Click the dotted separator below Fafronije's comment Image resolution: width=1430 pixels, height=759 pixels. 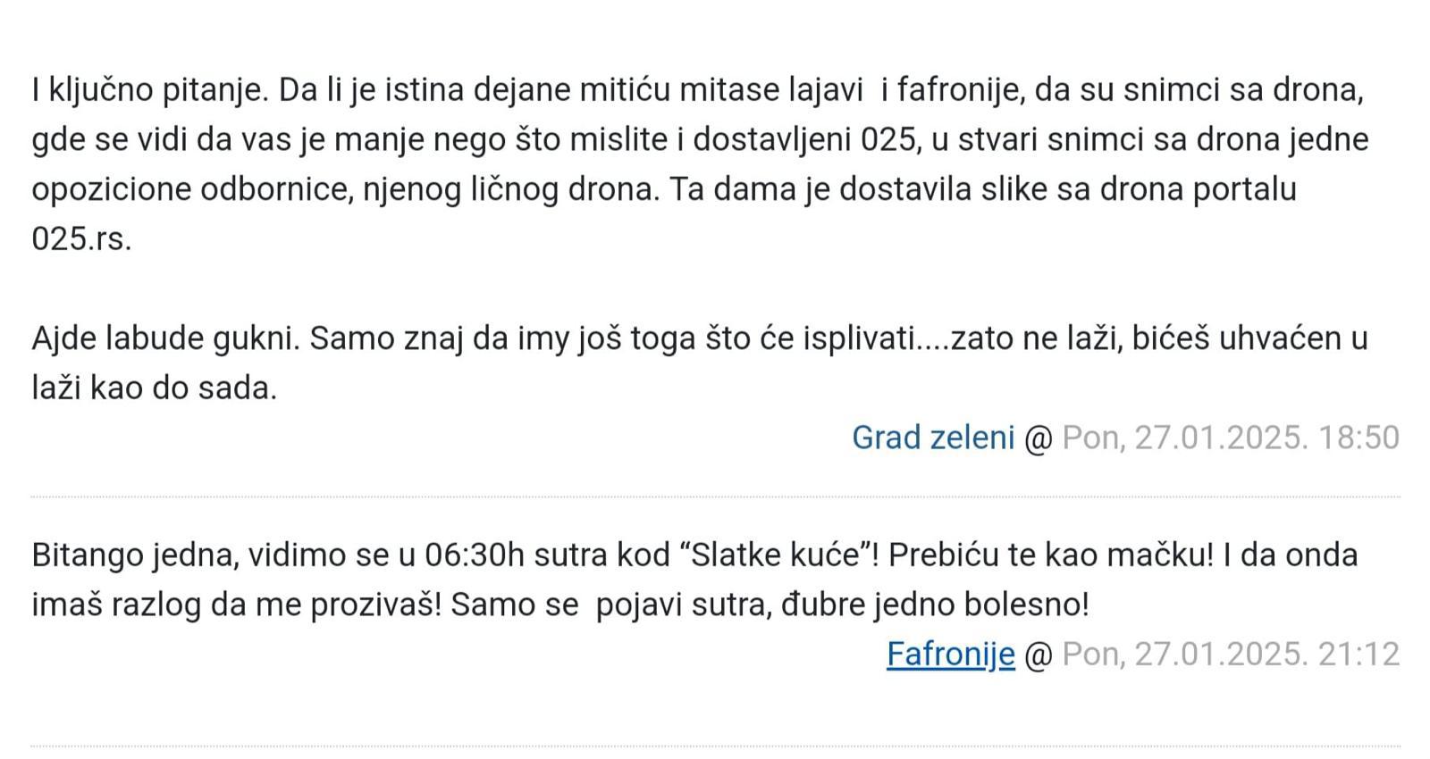(715, 746)
